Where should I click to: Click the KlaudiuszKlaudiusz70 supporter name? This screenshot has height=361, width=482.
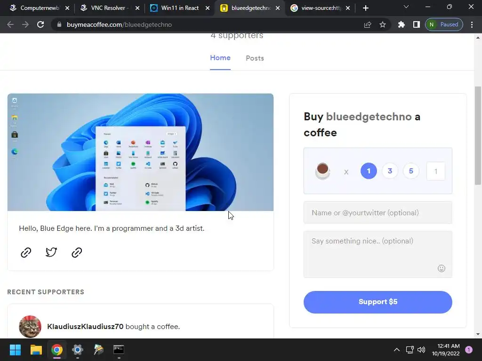click(x=86, y=327)
